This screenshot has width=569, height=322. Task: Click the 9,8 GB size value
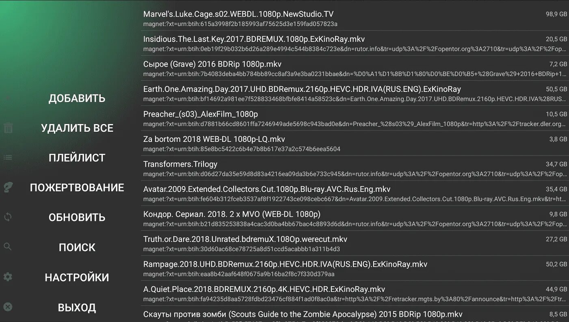point(558,214)
